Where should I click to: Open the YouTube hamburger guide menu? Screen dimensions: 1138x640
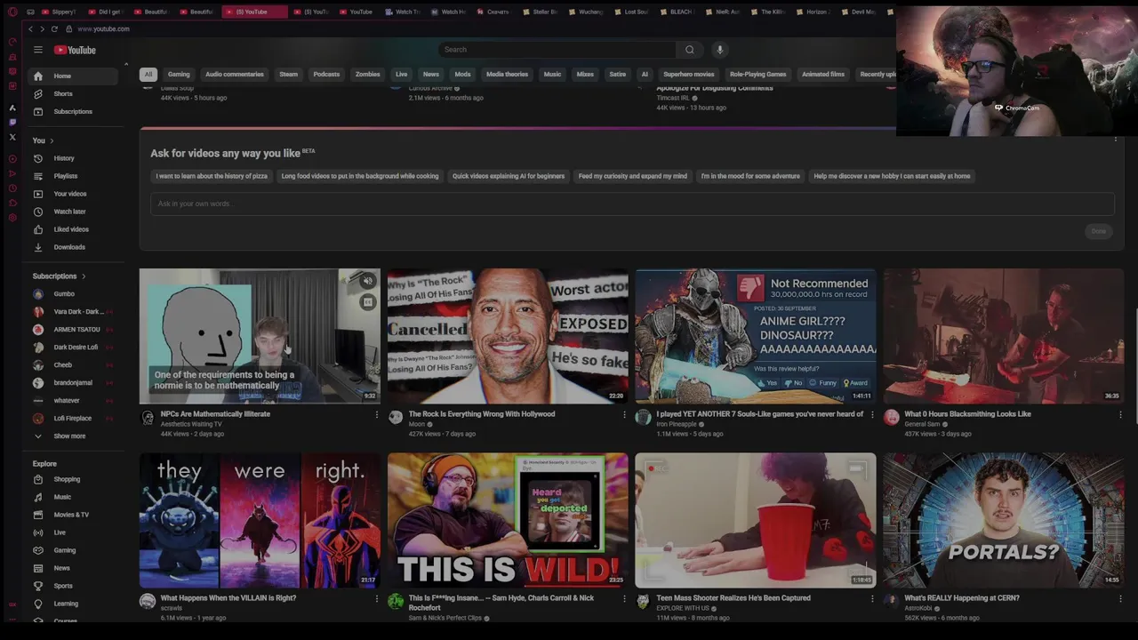[x=38, y=50]
